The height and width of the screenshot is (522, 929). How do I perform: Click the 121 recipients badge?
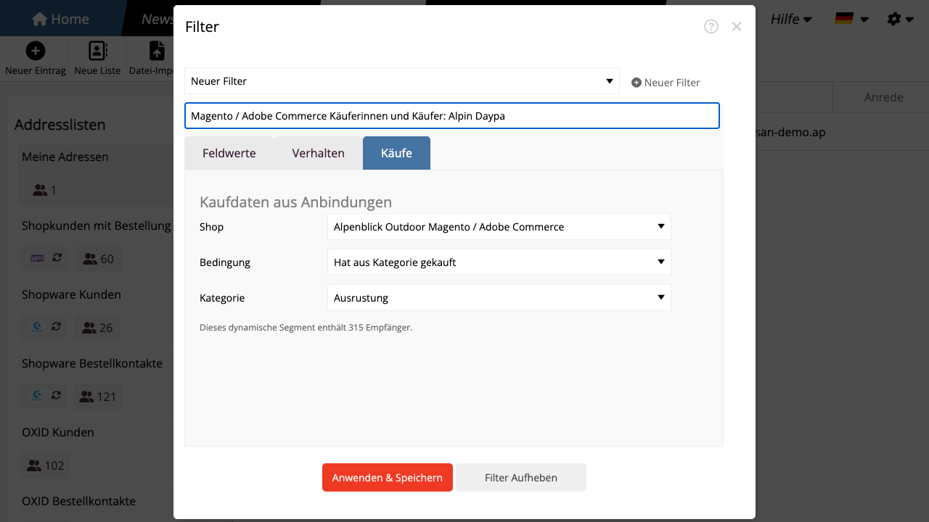(98, 397)
